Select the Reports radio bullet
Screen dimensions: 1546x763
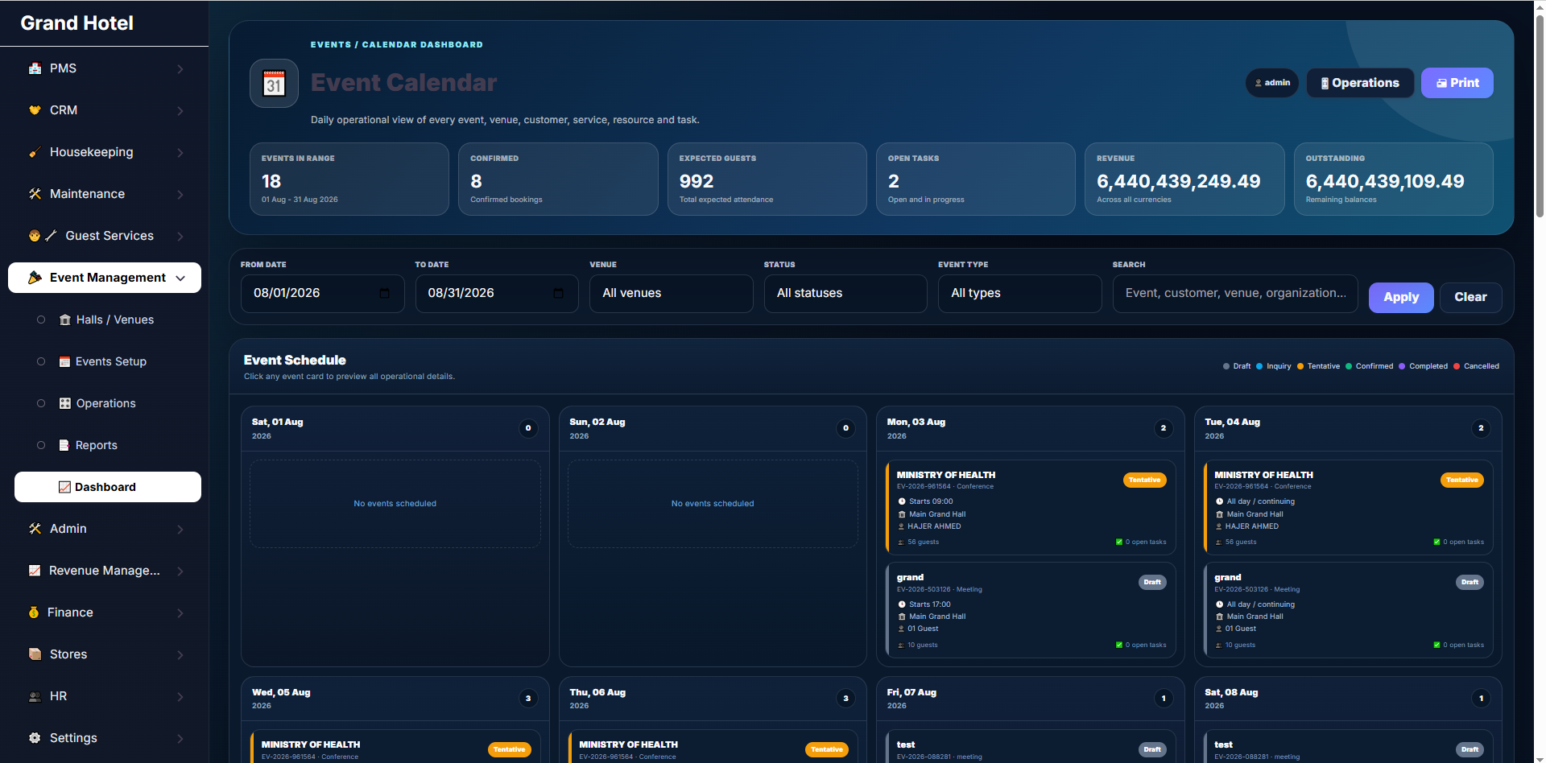coord(41,445)
